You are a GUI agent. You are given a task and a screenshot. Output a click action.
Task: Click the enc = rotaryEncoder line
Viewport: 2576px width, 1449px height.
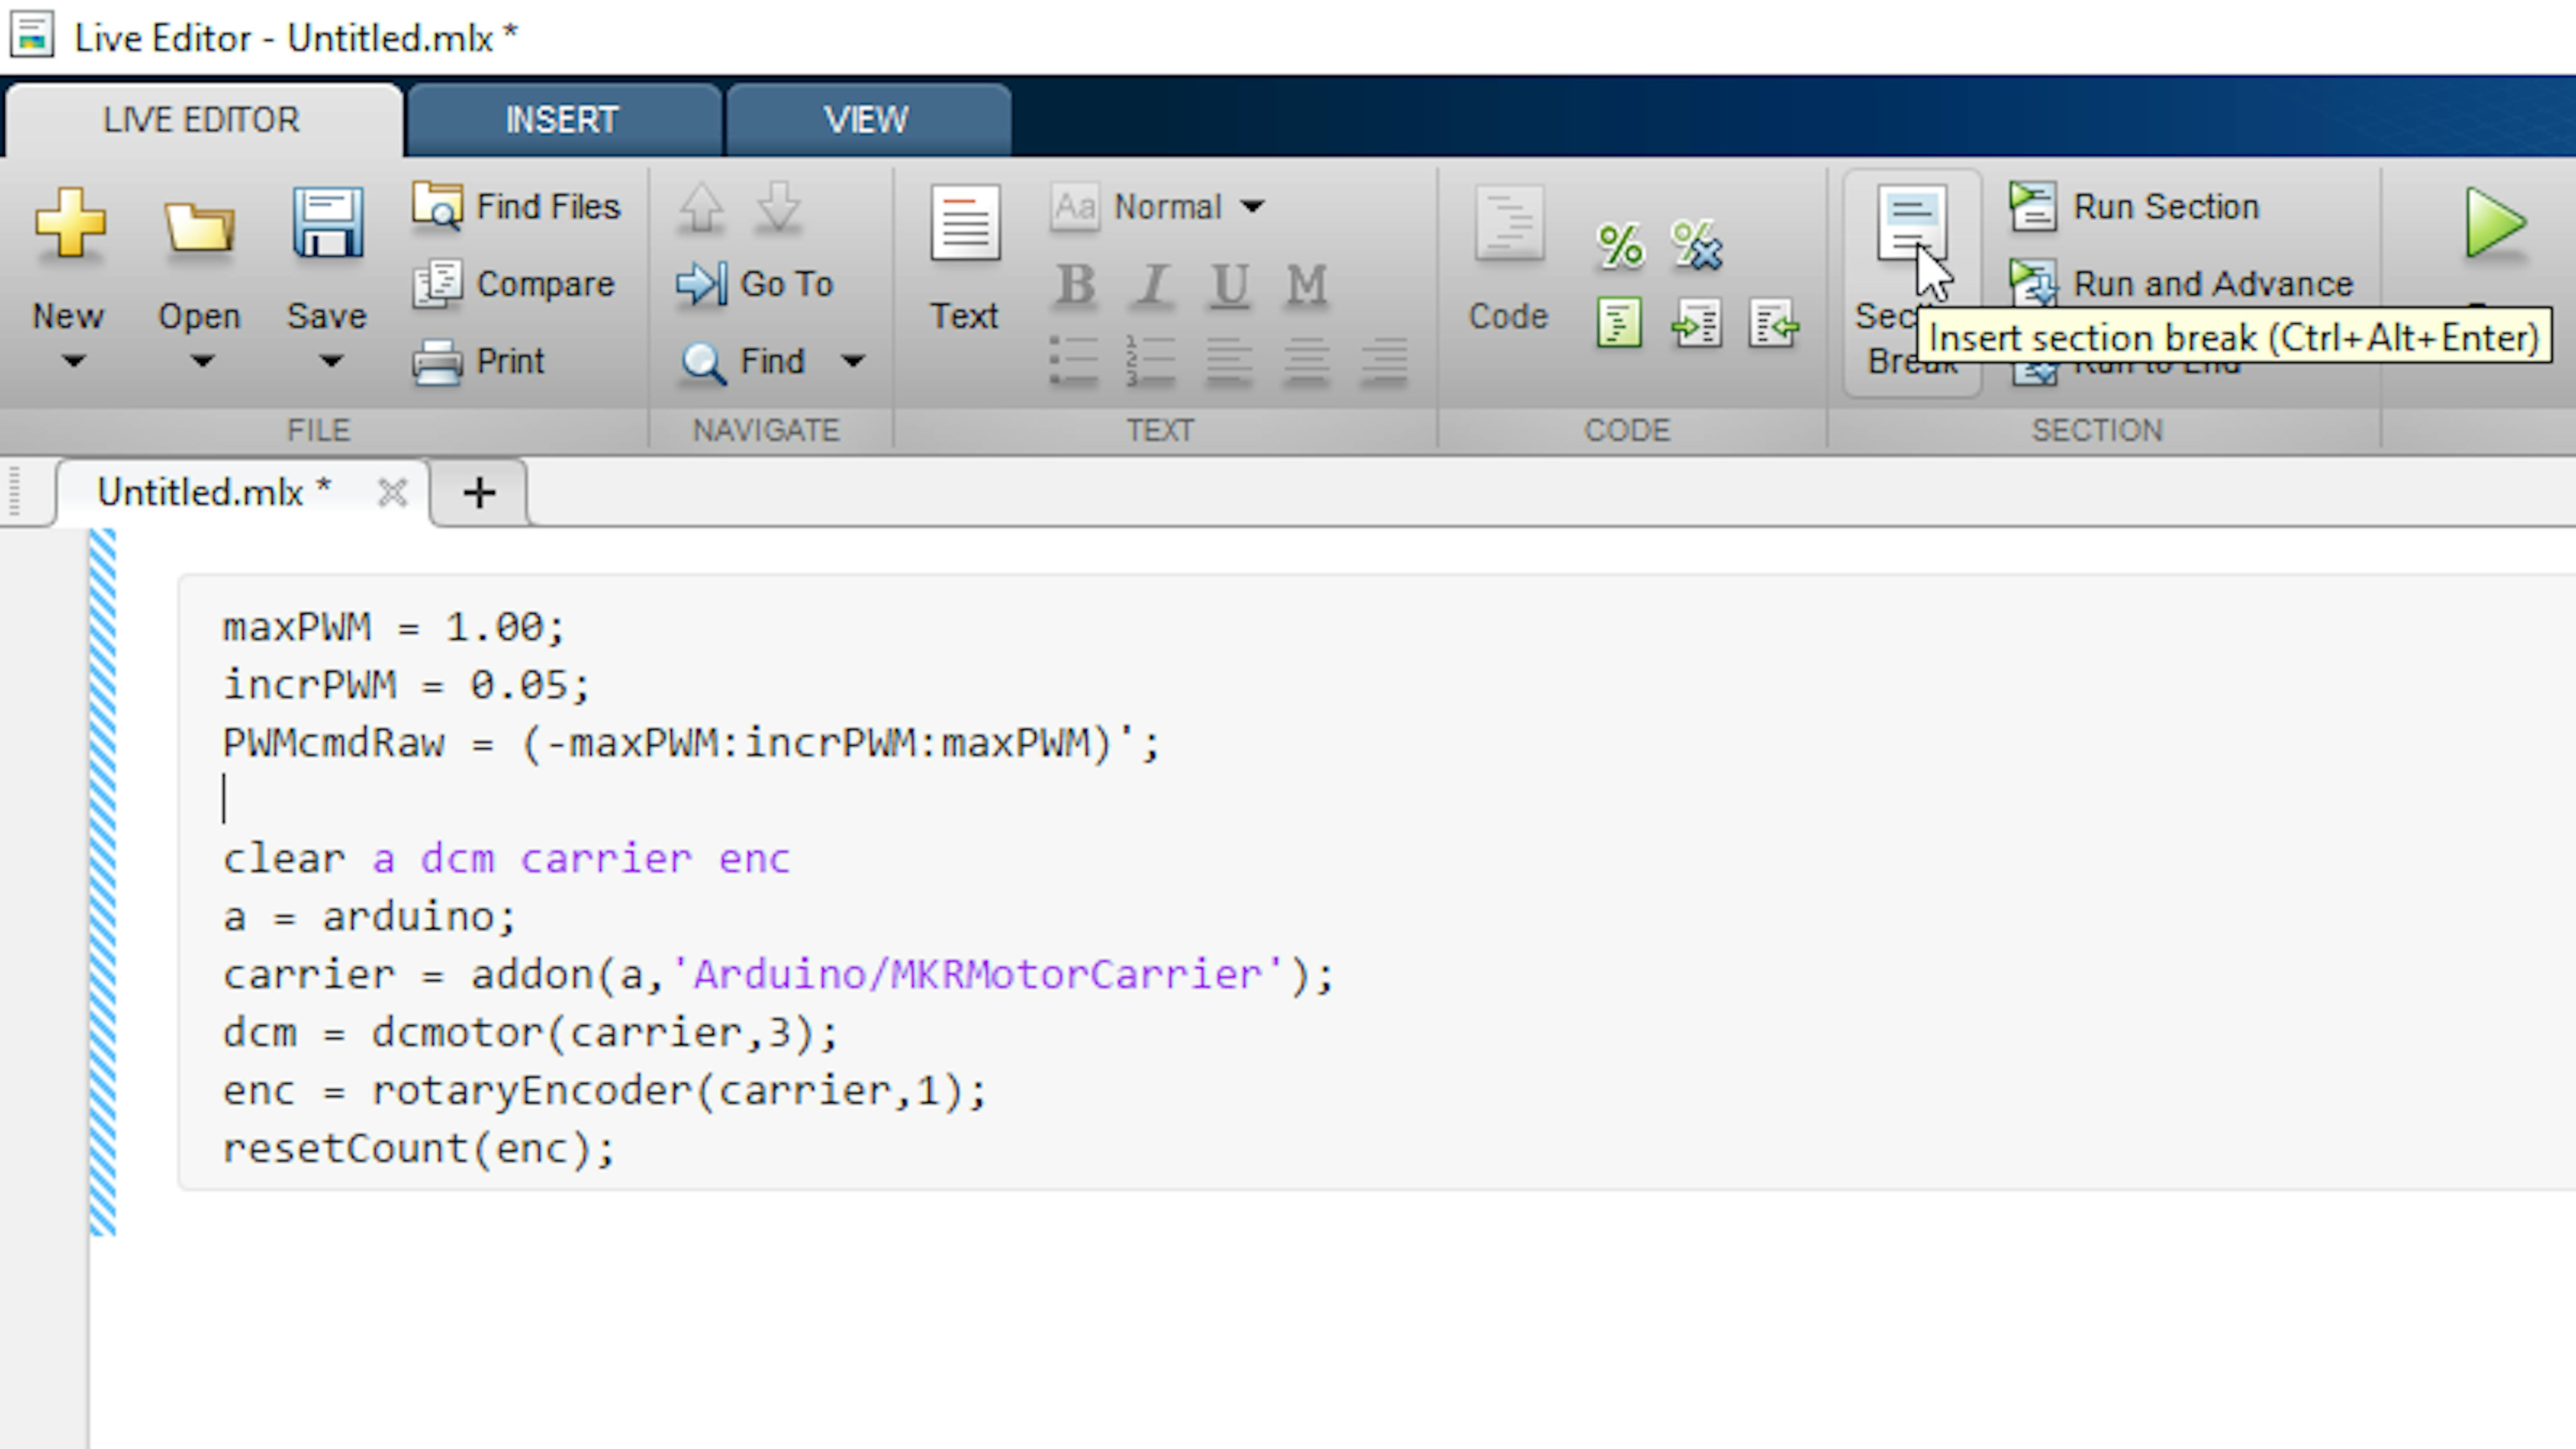coord(604,1092)
